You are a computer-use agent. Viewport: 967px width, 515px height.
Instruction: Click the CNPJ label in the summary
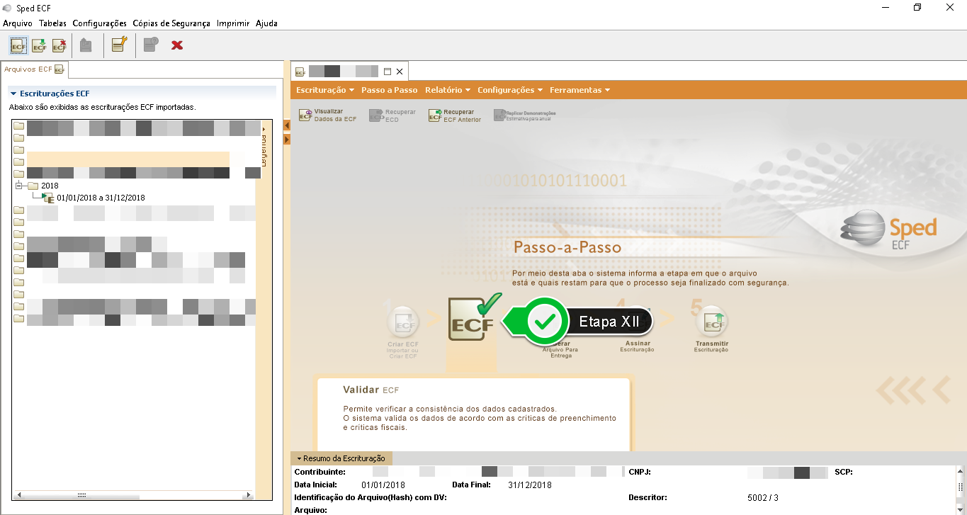pyautogui.click(x=640, y=472)
